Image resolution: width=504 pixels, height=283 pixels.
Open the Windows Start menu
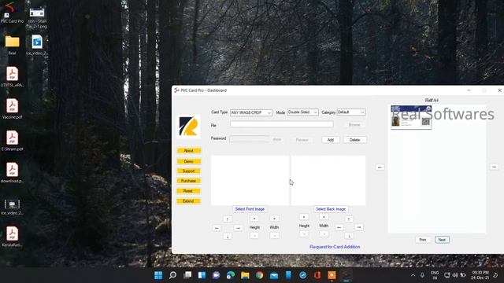(158, 275)
